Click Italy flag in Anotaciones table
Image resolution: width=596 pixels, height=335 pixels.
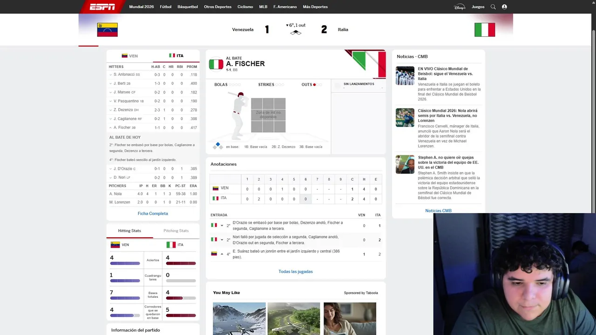pos(216,198)
